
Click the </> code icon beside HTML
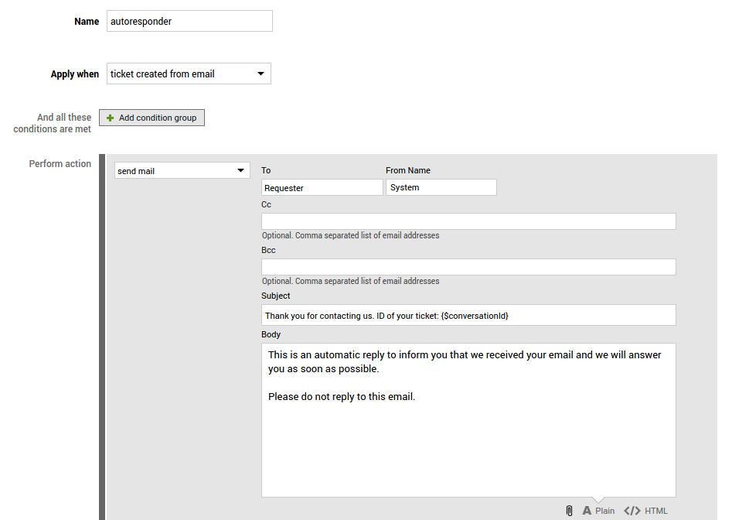[x=632, y=511]
